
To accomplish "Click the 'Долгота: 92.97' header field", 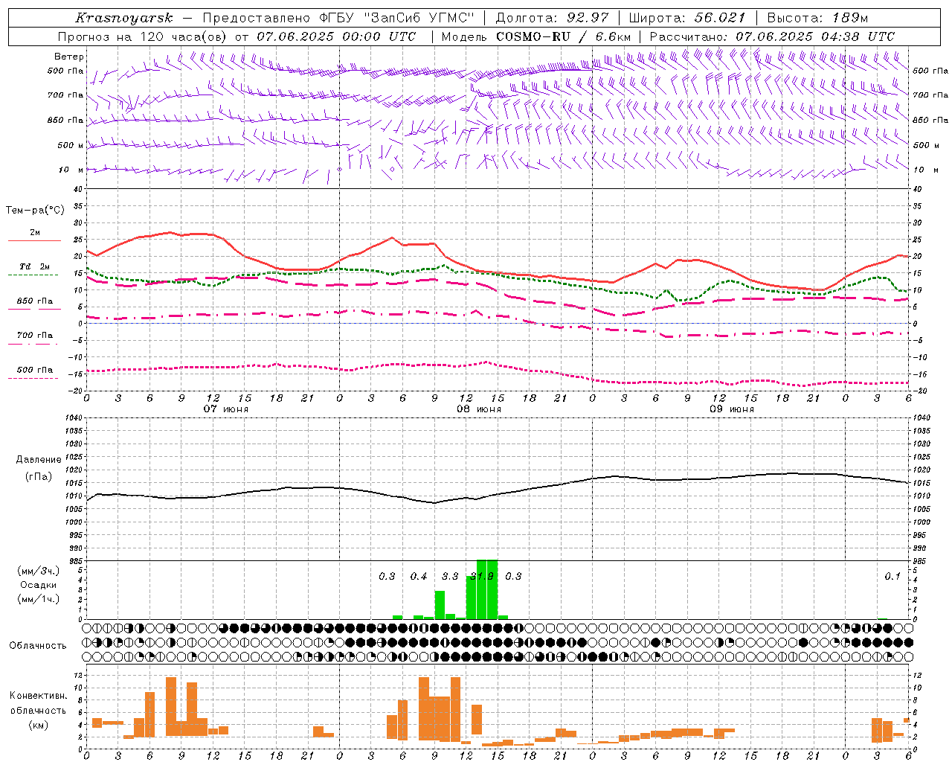I will click(552, 18).
